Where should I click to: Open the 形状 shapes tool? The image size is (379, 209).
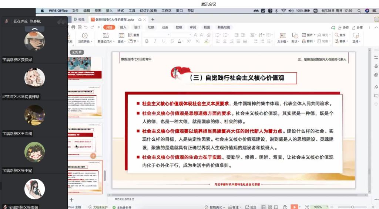click(295, 35)
